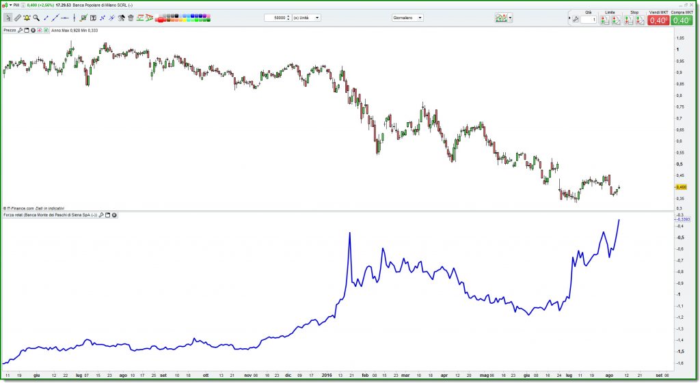Viewport: 700px width, 383px height.
Task: Click the Qtà quantity input field
Action: pos(589,20)
